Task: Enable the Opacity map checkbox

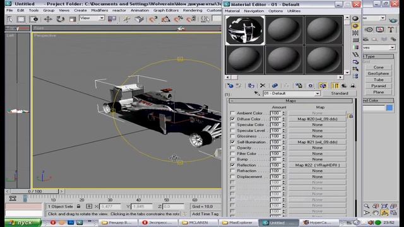Action: pos(232,148)
